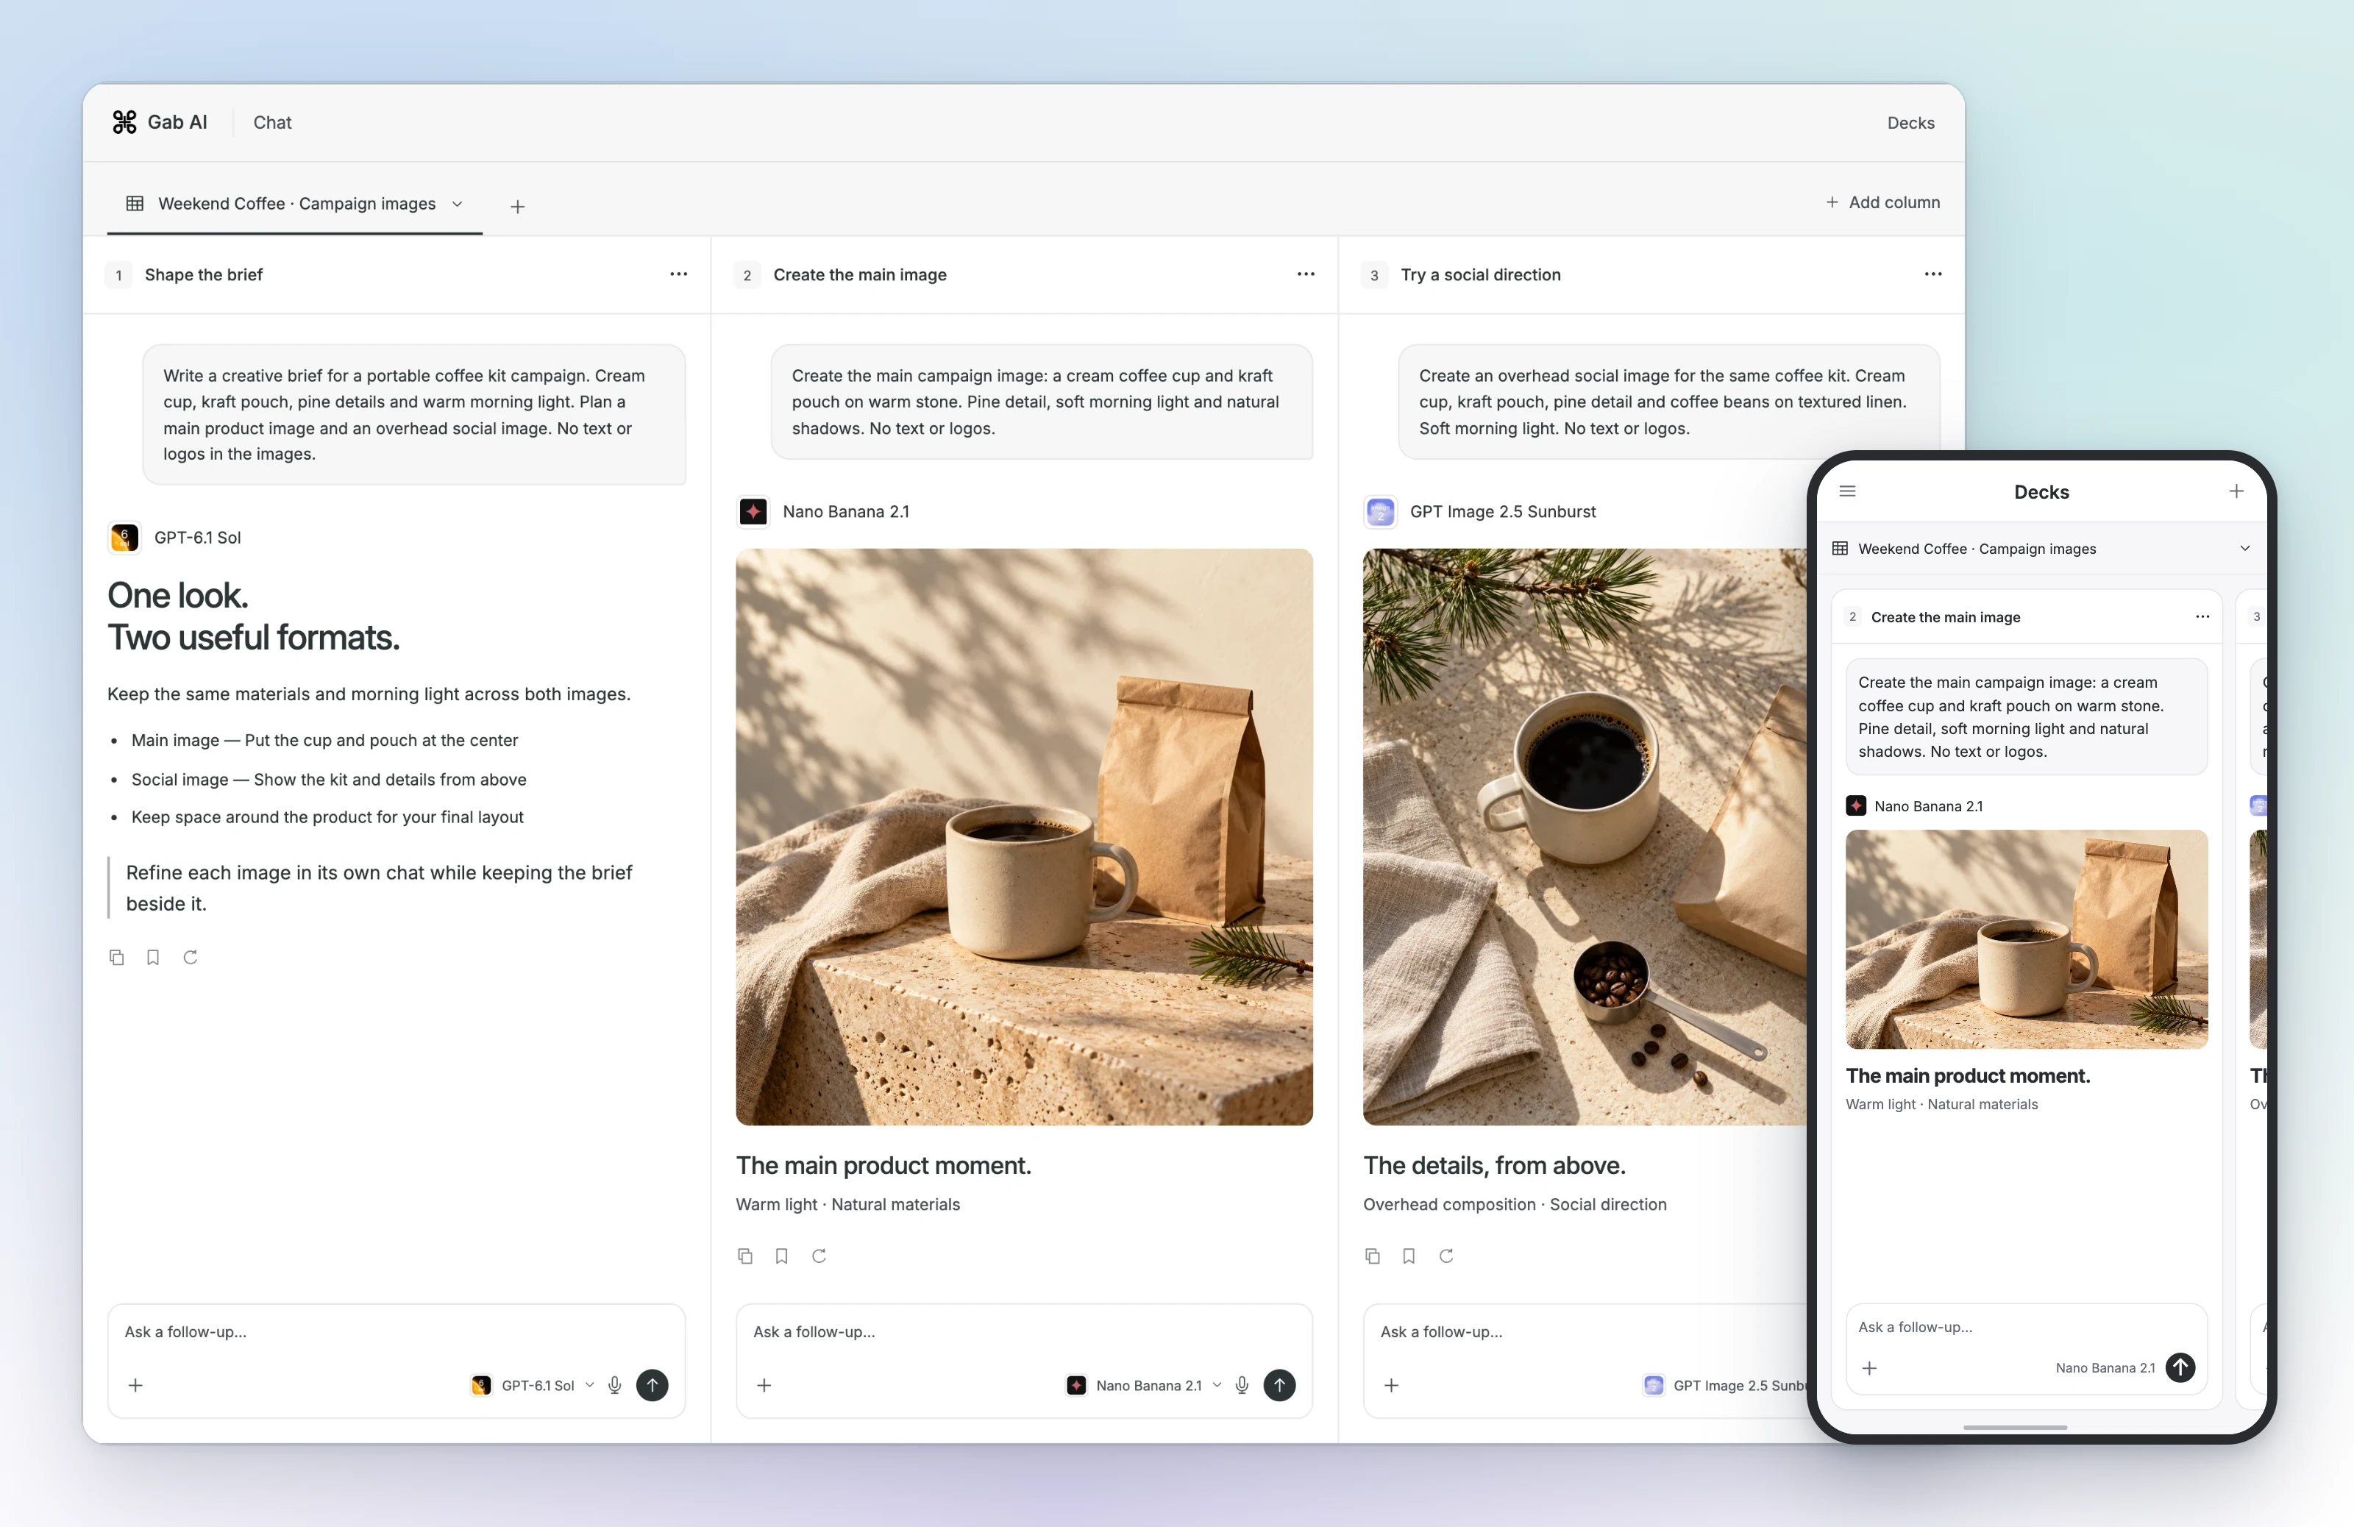Screen dimensions: 2354x1527
Task: Open the desktop main campaign coffee image
Action: pyautogui.click(x=1024, y=836)
